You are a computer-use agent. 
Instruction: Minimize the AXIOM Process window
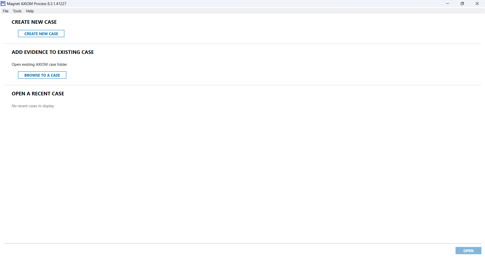(x=448, y=4)
